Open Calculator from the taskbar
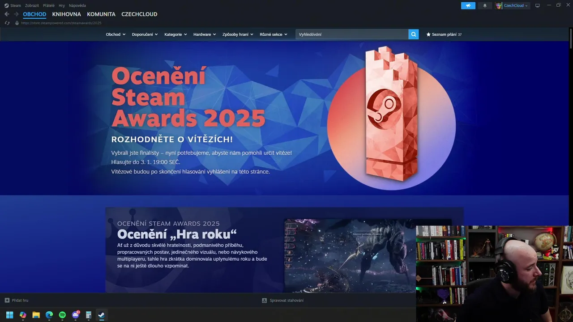573x322 pixels. click(89, 315)
